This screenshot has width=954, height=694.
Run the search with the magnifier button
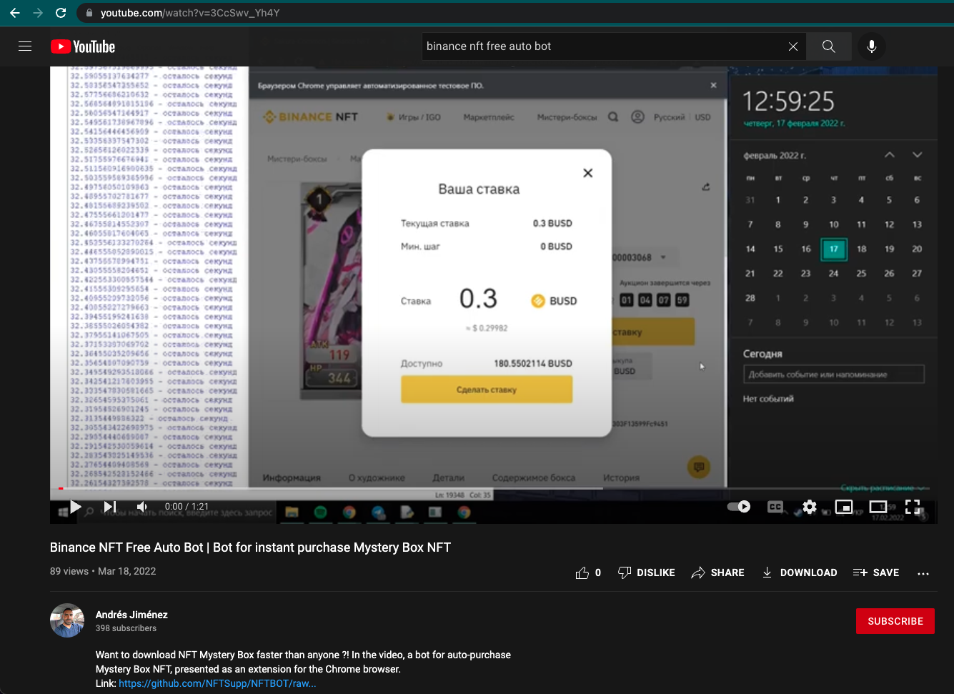pos(829,46)
